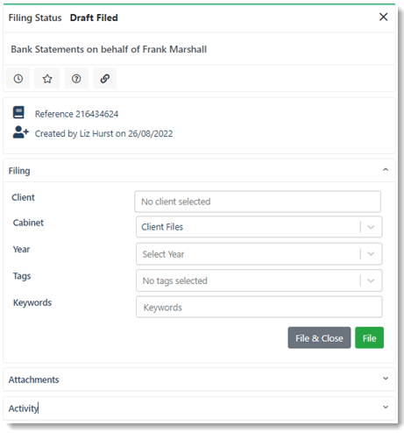Click the question mark help icon
Screen dimensions: 404x433
point(76,78)
